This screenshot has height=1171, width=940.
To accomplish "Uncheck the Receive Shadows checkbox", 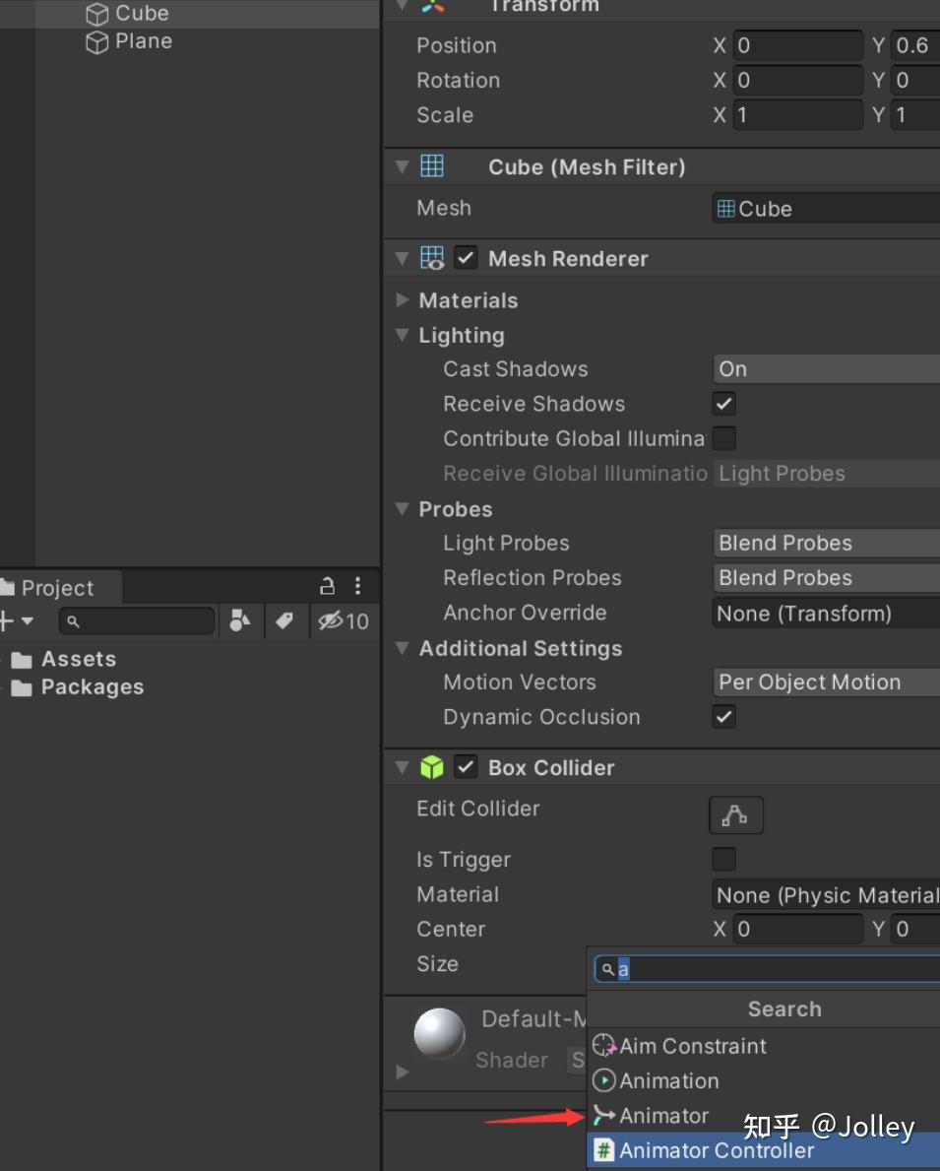I will pyautogui.click(x=723, y=403).
